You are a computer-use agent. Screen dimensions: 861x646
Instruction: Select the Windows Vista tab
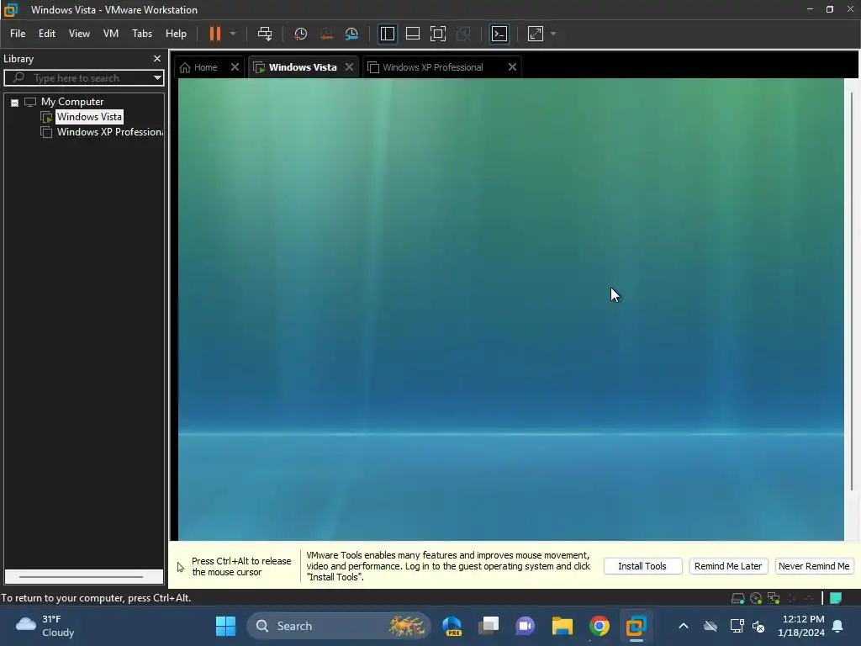tap(303, 67)
